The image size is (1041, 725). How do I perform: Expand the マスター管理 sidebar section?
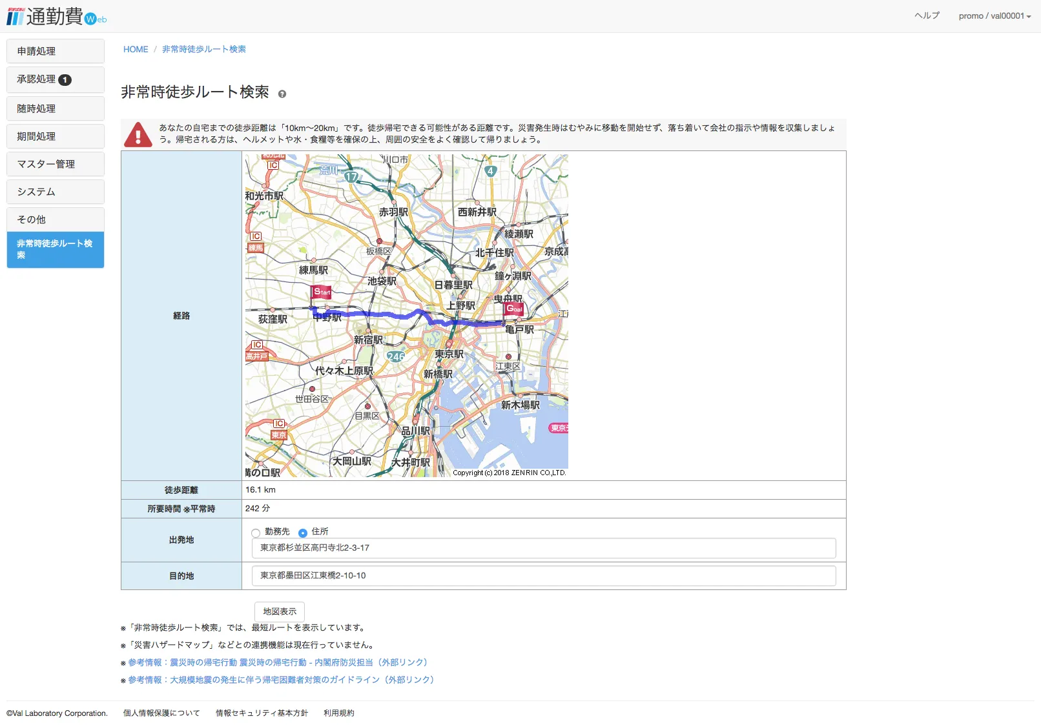coord(56,164)
